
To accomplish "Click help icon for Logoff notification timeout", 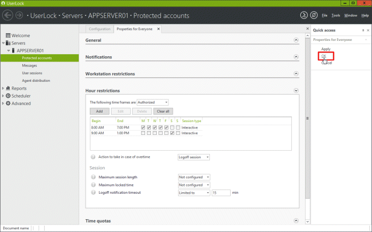I will click(93, 192).
